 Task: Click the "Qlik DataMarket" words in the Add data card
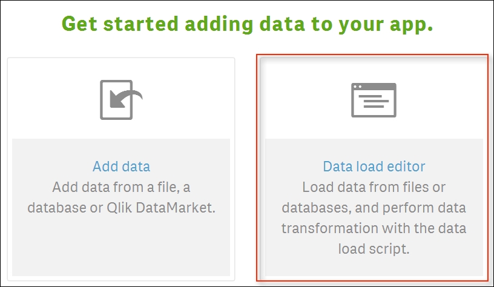tap(160, 208)
